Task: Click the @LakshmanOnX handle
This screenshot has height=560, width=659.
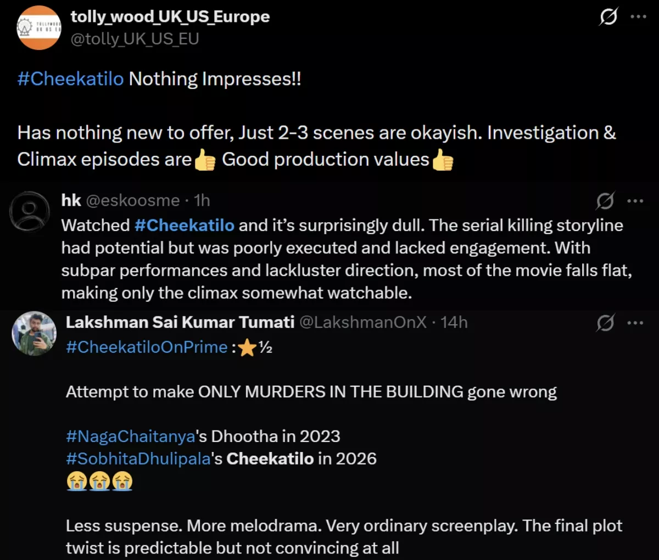Action: [x=363, y=323]
